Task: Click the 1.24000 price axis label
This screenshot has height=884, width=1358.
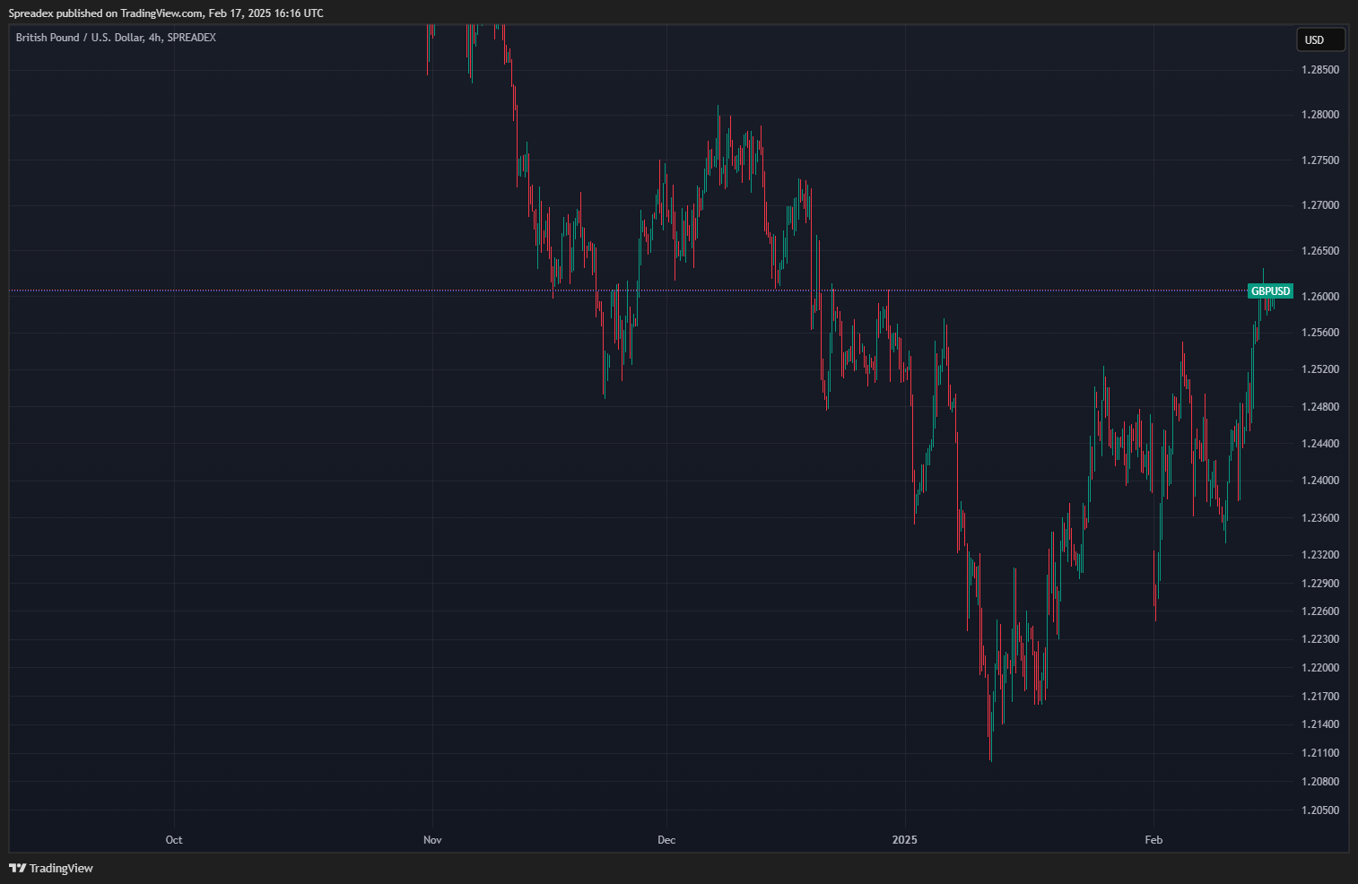Action: click(x=1320, y=481)
